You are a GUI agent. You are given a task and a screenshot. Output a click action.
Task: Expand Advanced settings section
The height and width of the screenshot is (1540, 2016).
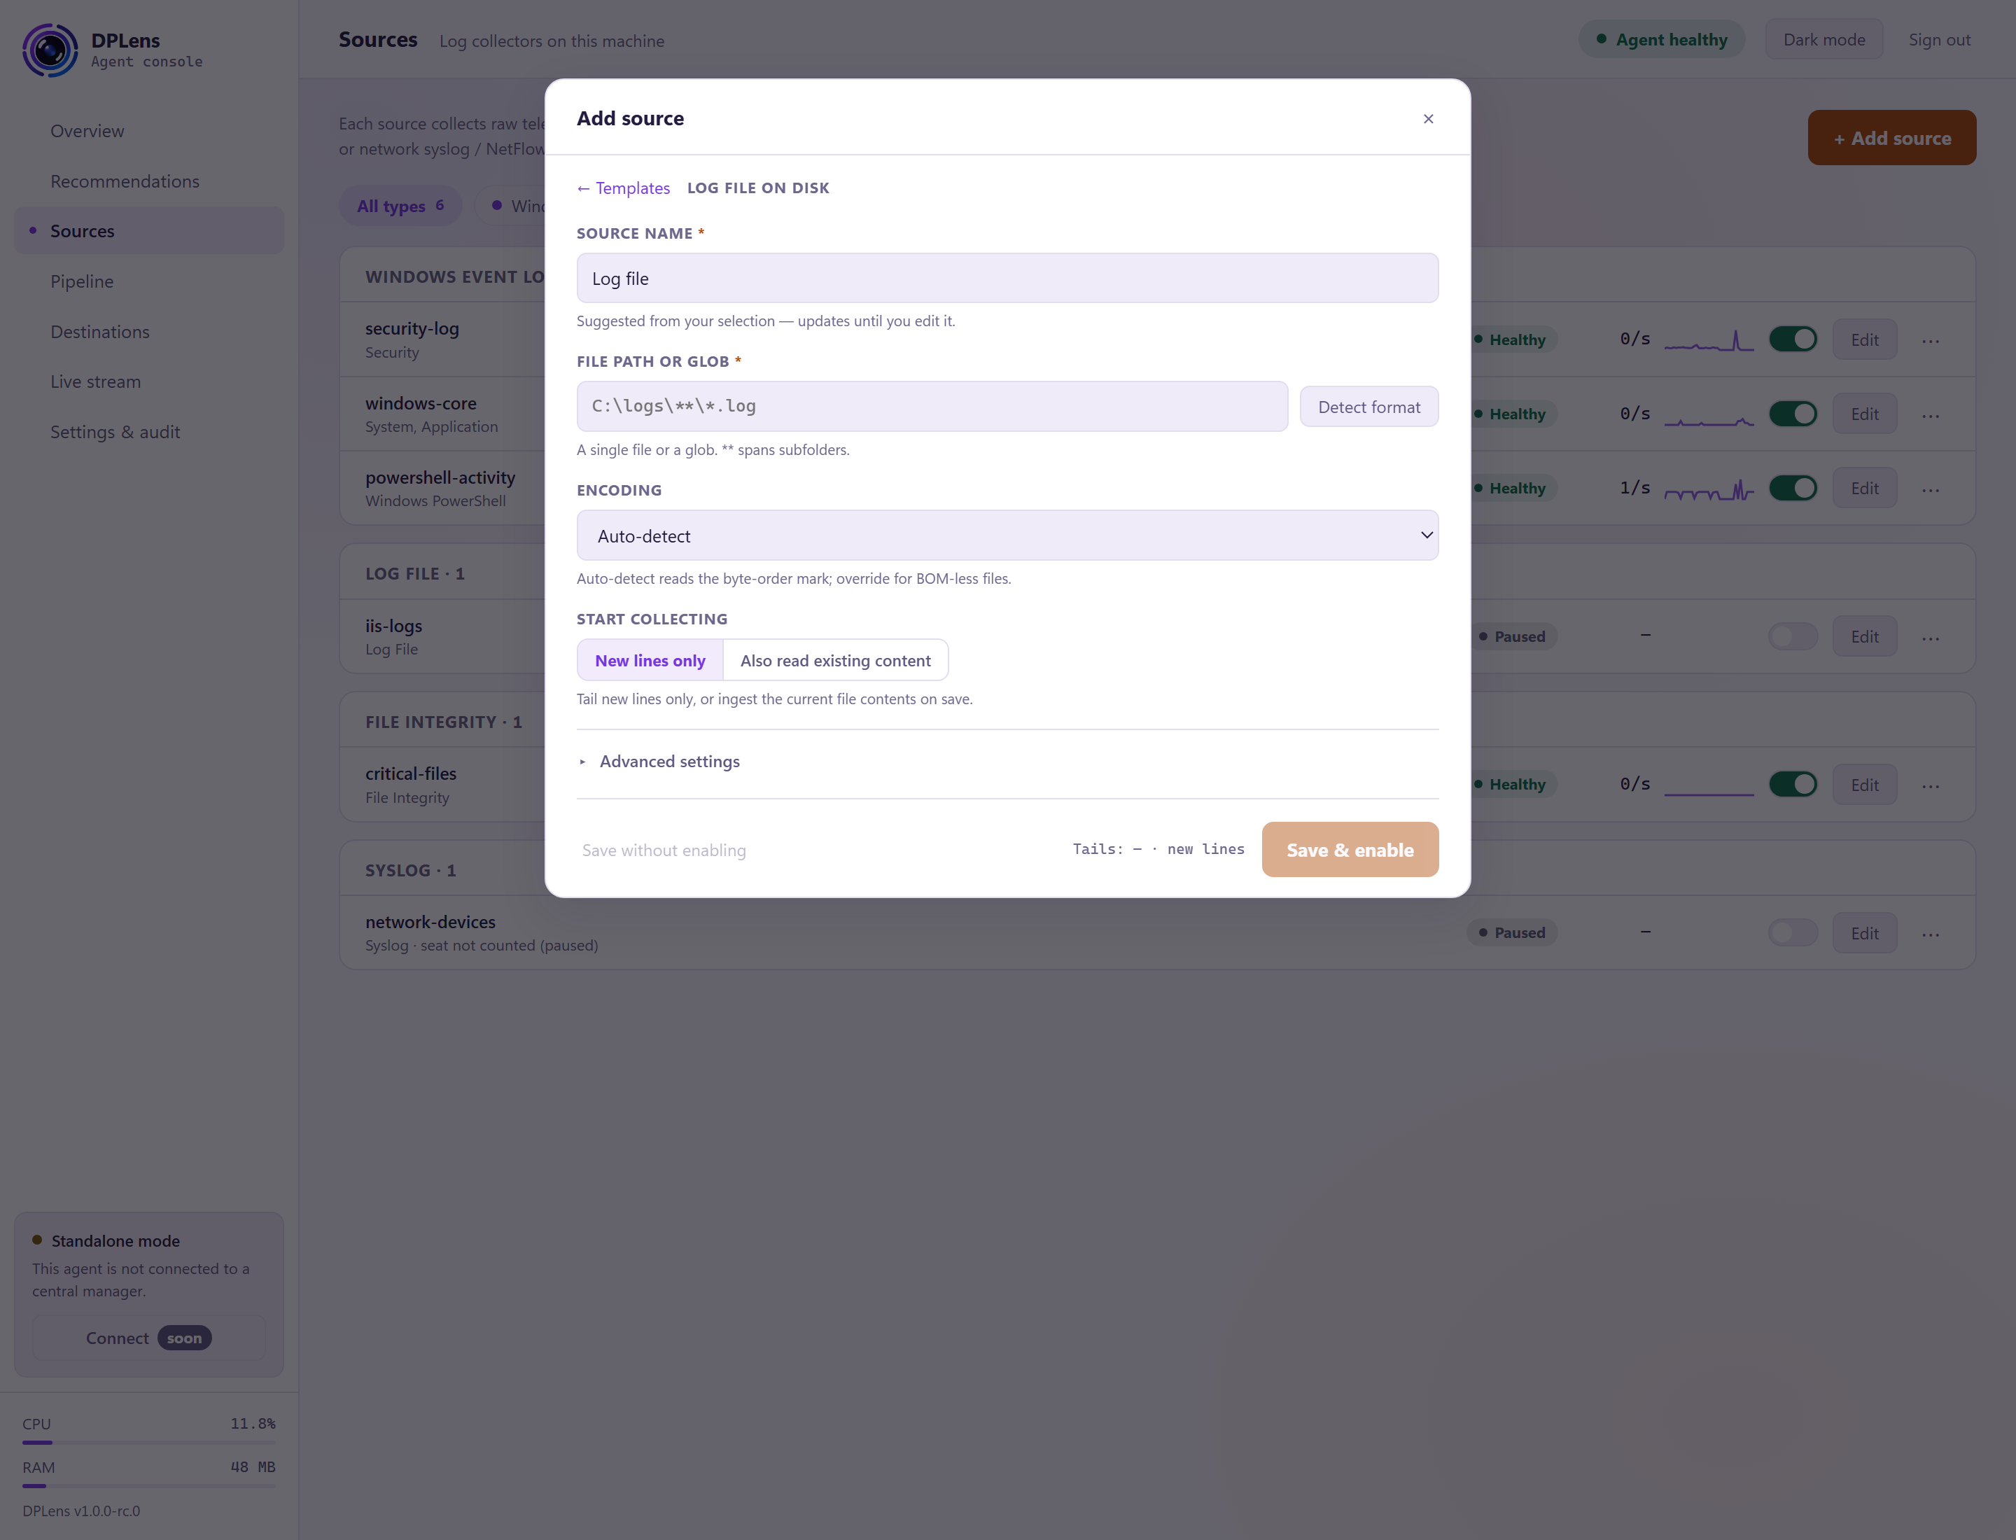point(660,761)
